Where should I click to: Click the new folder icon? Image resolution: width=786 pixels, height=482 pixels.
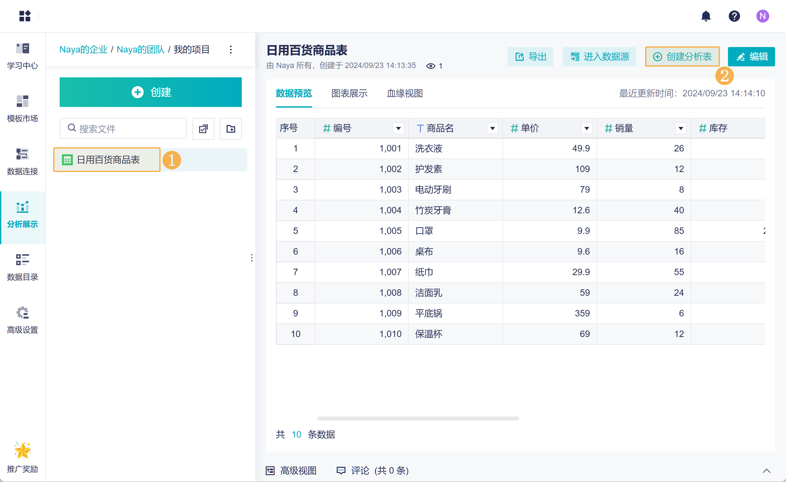click(231, 129)
